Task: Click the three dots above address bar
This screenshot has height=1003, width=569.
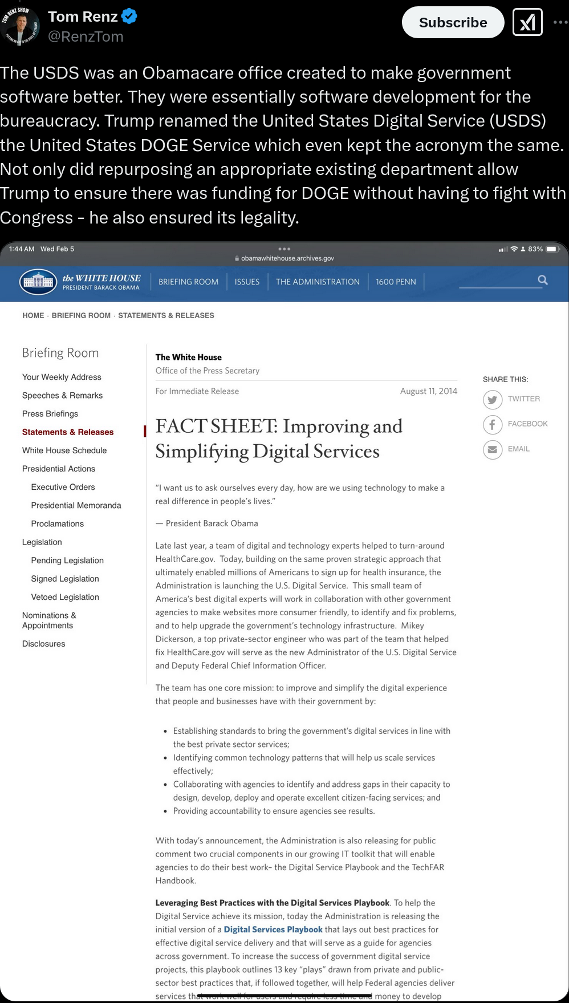Action: click(284, 249)
